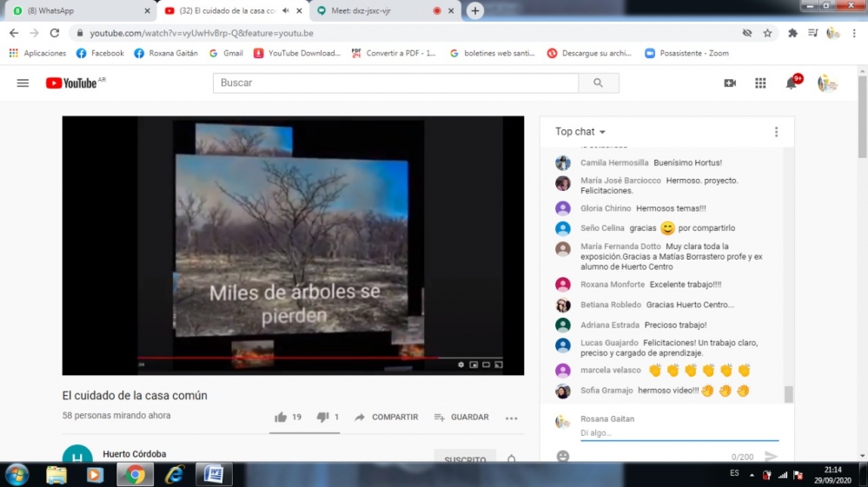
Task: Click the COMPARTIR share button
Action: click(x=386, y=418)
